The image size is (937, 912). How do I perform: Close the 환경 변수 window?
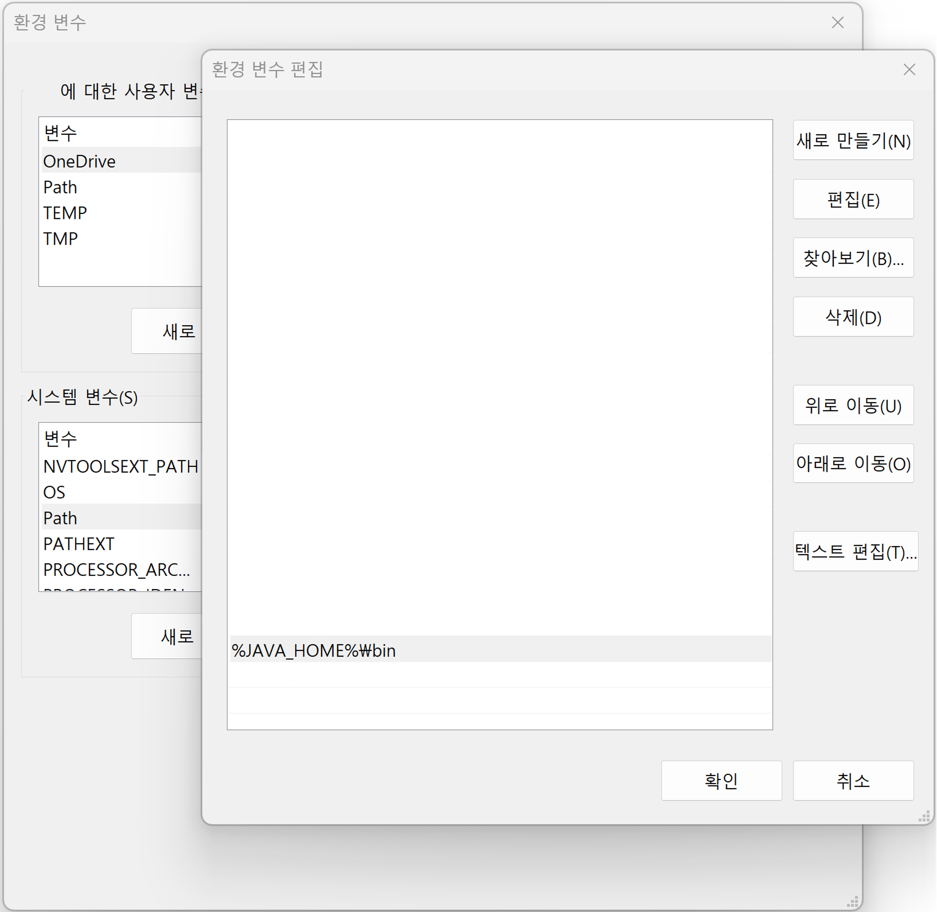coord(837,23)
